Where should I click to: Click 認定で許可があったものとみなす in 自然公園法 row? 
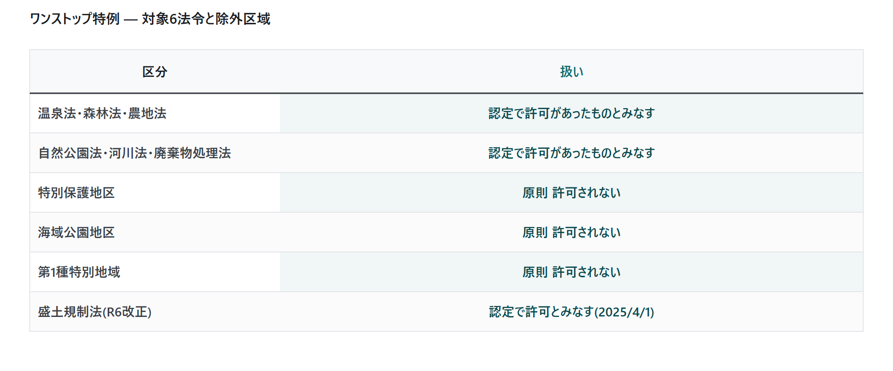pyautogui.click(x=572, y=153)
